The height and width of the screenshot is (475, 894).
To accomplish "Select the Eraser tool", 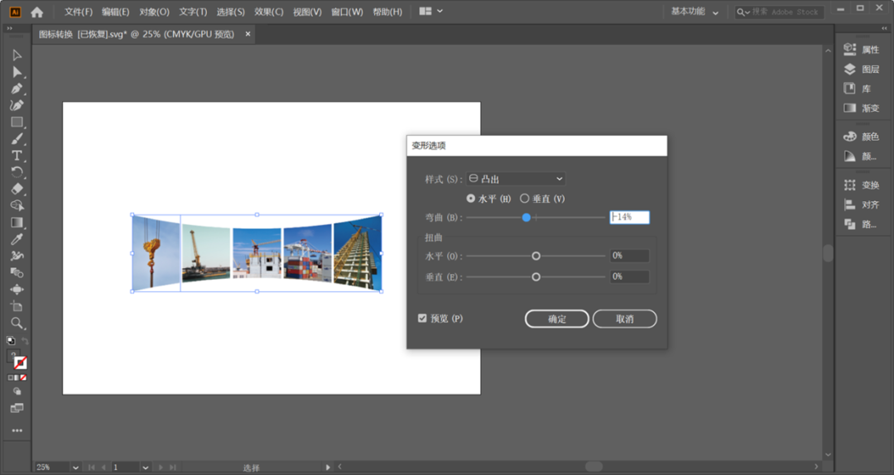I will click(17, 189).
